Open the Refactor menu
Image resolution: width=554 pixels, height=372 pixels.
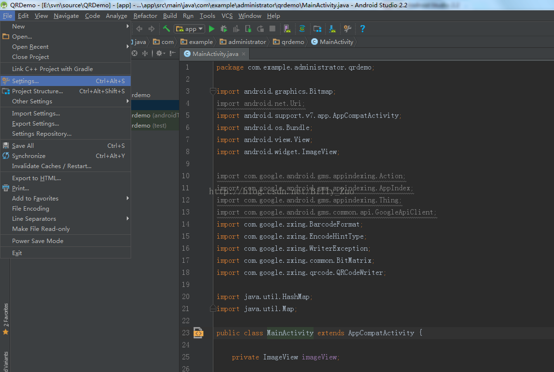[145, 16]
